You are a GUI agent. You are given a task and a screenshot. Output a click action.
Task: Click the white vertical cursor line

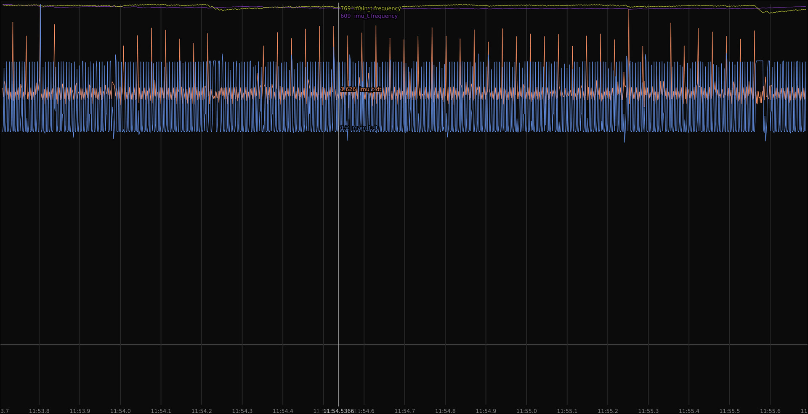338,252
